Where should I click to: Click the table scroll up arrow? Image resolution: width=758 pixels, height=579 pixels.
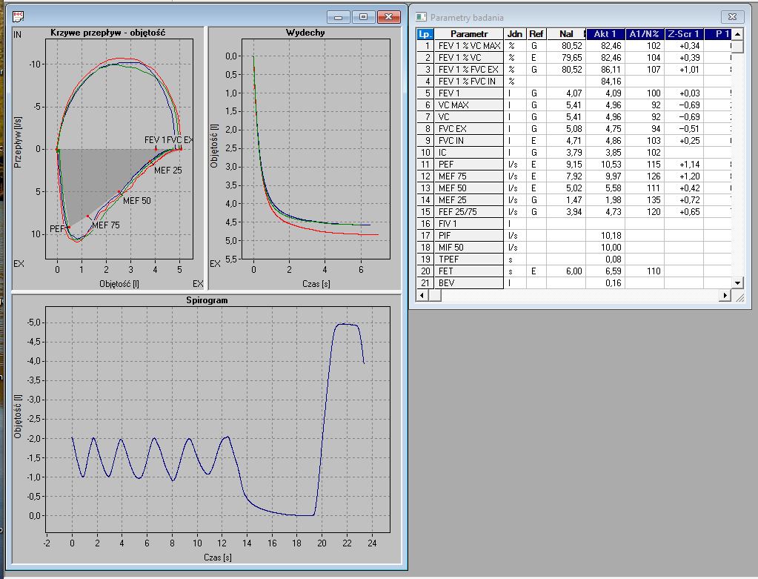tap(737, 34)
